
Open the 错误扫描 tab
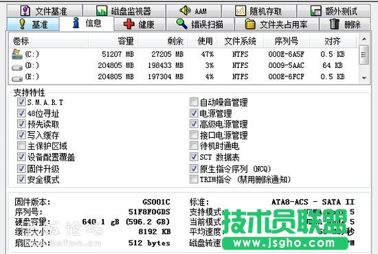(200, 24)
